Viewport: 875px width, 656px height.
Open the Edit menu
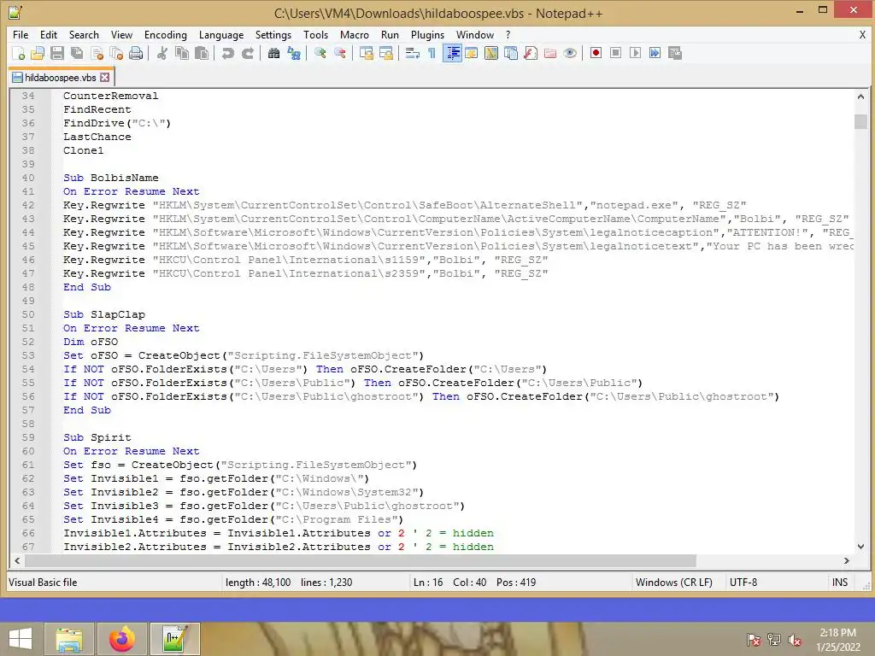click(x=49, y=34)
